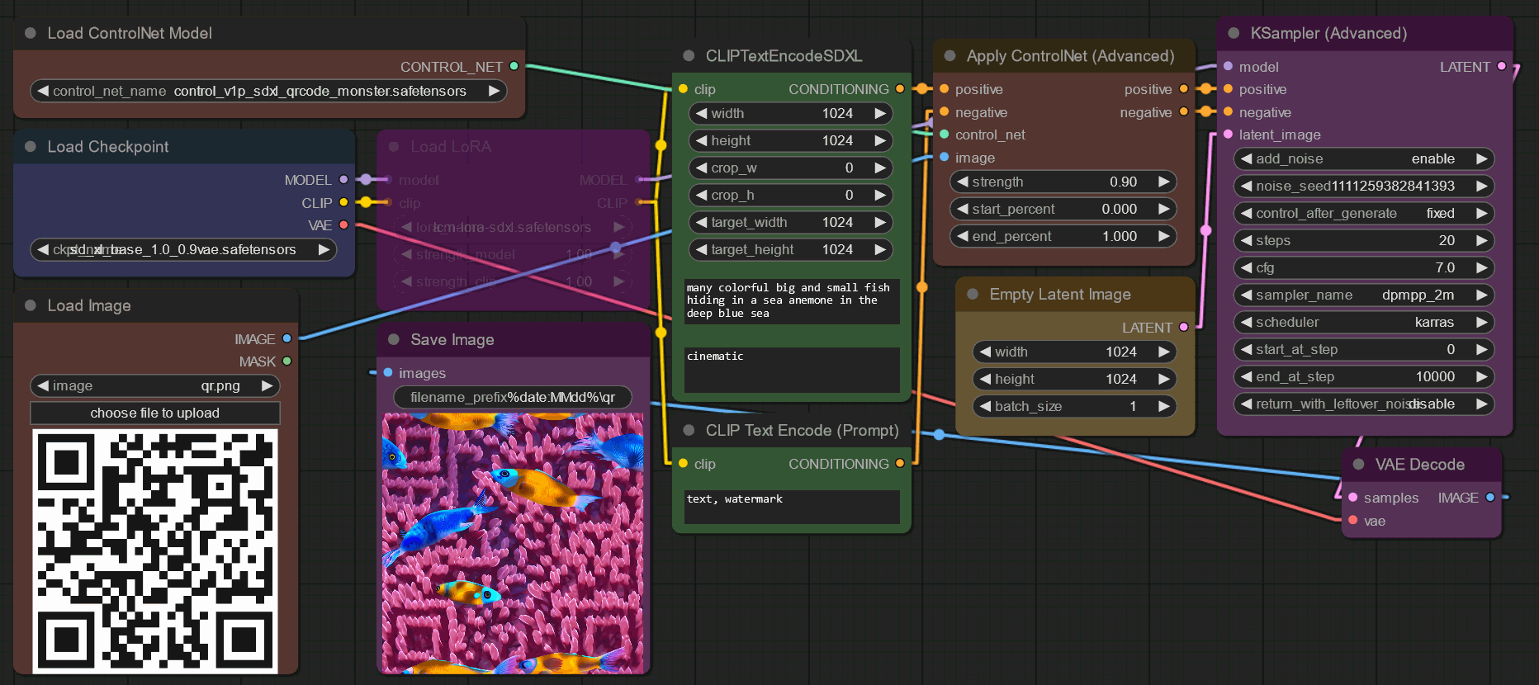1539x685 pixels.
Task: Collapse the CLIP Text Encode (Prompt) node via its dot
Action: [689, 430]
